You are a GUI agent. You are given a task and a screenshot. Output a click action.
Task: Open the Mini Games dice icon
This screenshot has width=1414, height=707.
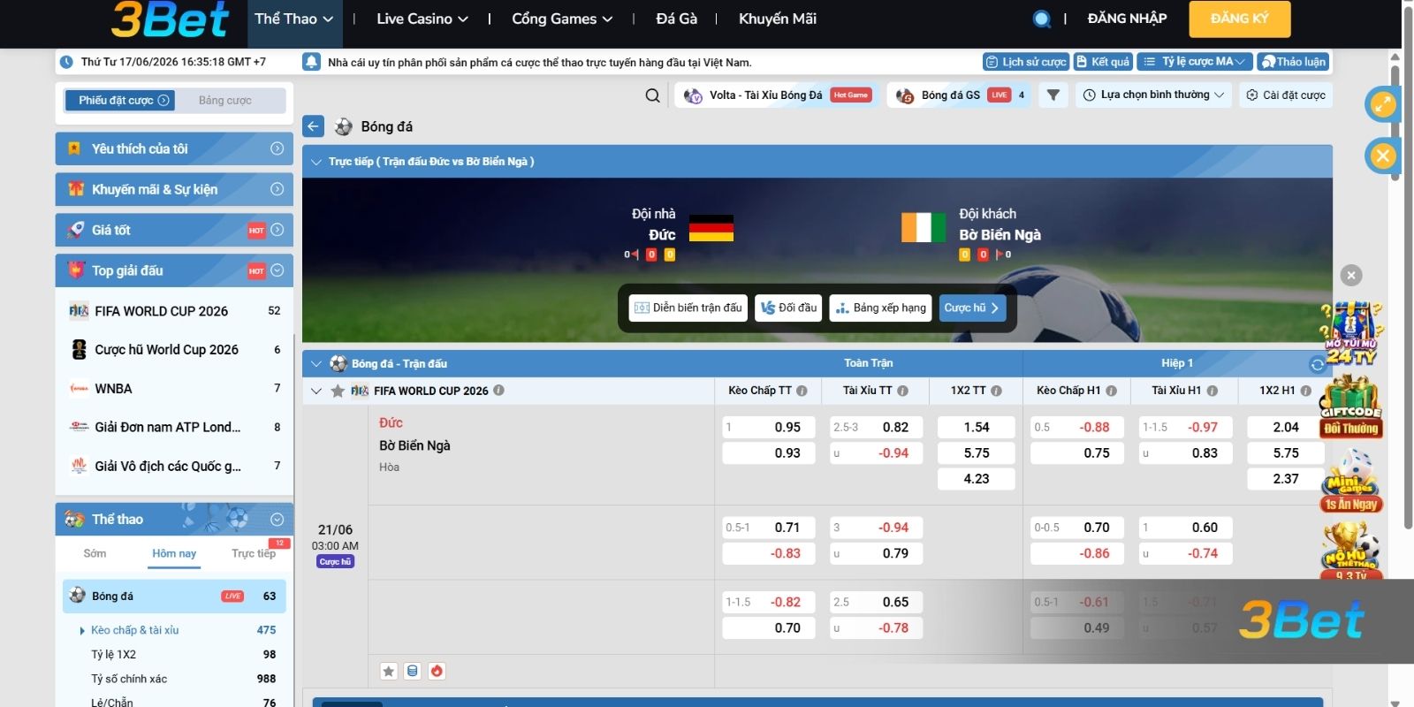pos(1351,482)
